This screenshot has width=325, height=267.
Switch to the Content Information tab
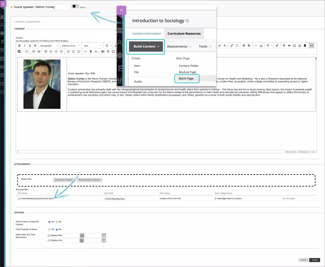click(x=147, y=33)
